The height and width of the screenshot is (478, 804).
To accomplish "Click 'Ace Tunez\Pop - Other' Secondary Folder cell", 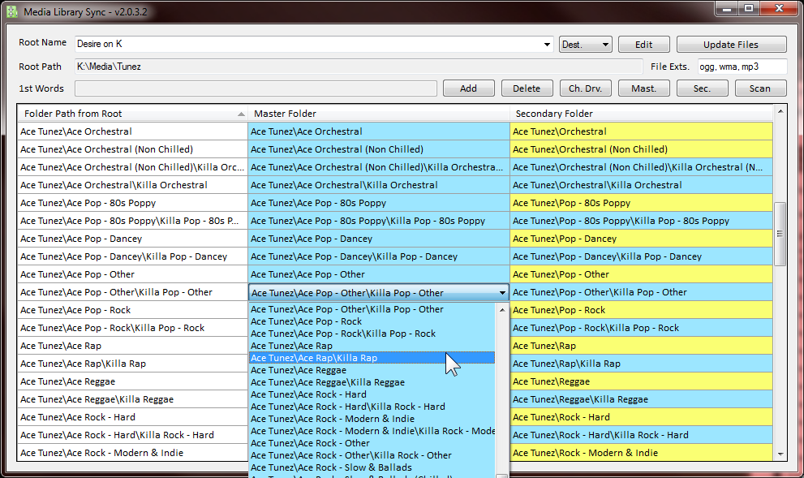I will 642,274.
